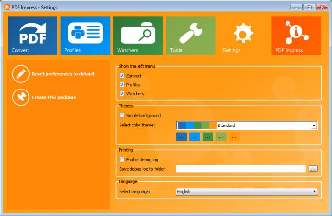The height and width of the screenshot is (216, 332).
Task: Pick the dark green theme color swatch
Action: coord(208,137)
